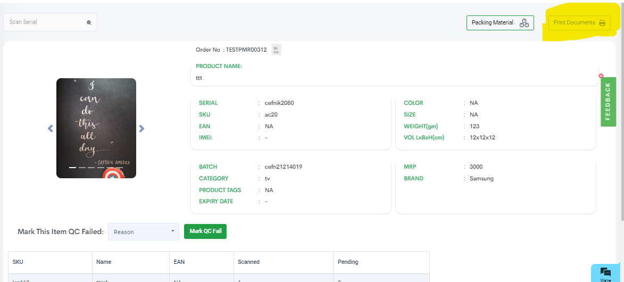Select the SKU value ac20
624x282 pixels.
271,115
